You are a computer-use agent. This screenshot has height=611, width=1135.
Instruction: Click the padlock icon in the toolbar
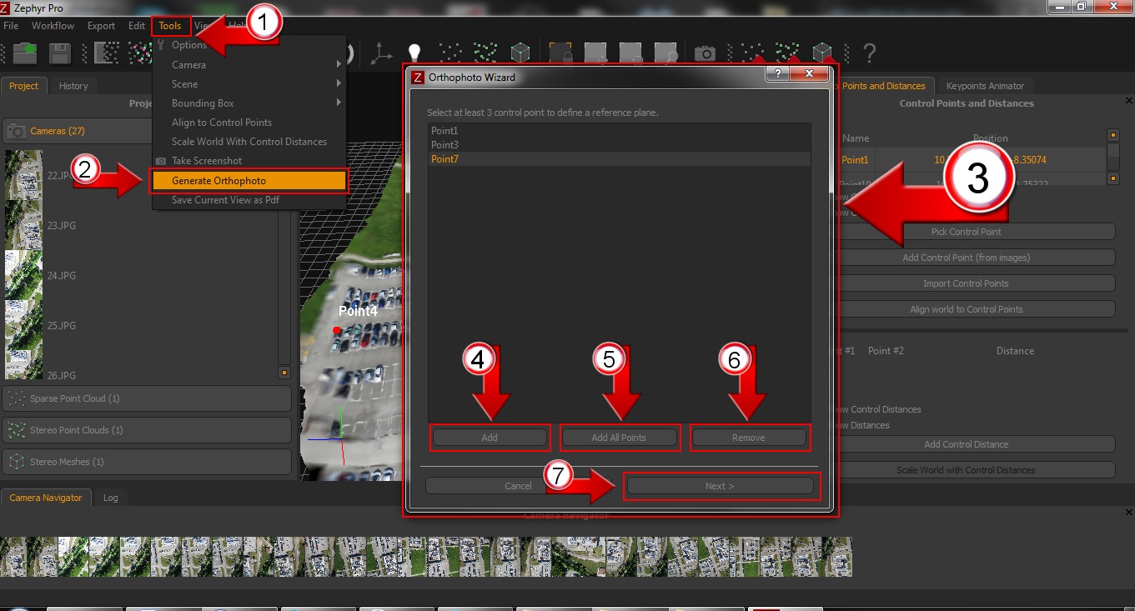(560, 53)
